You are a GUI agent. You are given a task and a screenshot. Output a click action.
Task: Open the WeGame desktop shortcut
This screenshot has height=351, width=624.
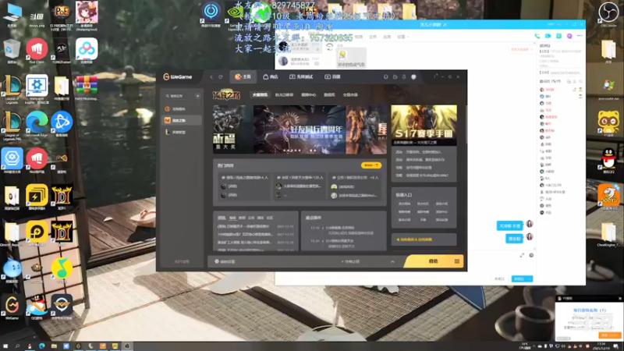pyautogui.click(x=12, y=307)
